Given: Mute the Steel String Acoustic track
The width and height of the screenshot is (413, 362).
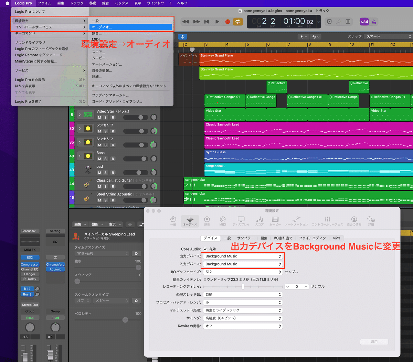Looking at the screenshot, I should [99, 200].
